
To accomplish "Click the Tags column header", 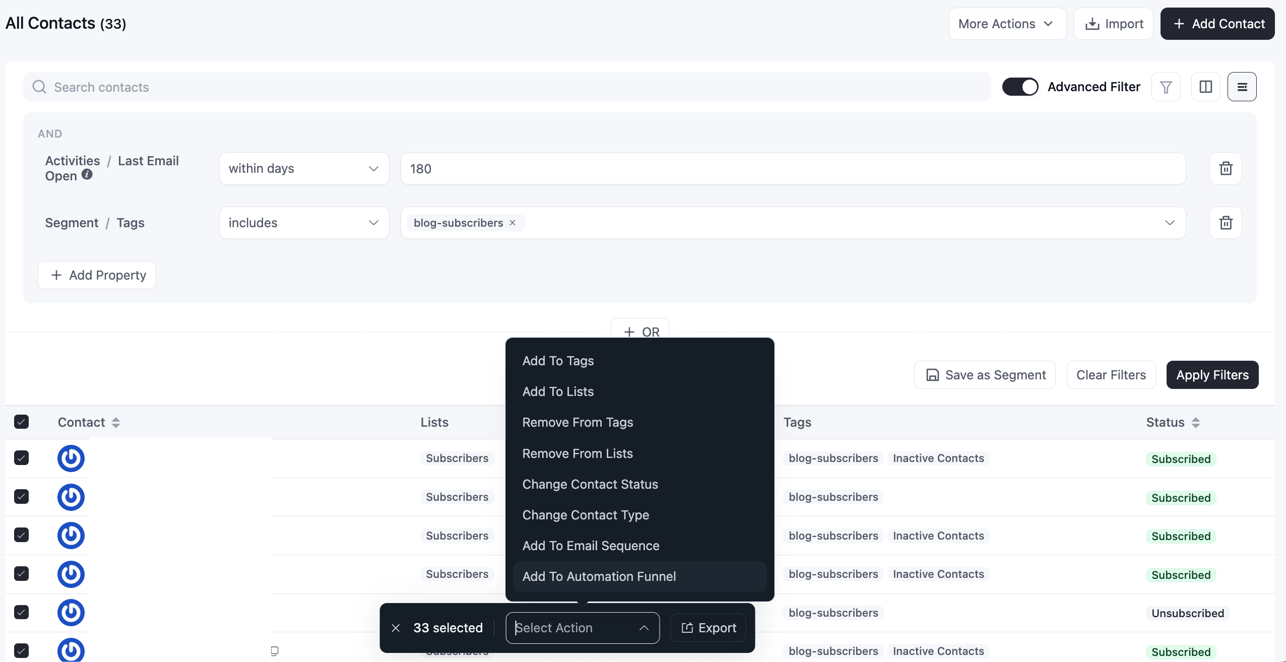I will (797, 422).
